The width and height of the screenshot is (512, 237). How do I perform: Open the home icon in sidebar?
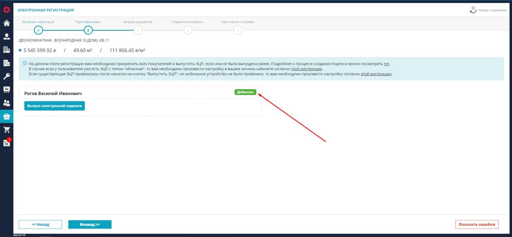click(x=6, y=23)
